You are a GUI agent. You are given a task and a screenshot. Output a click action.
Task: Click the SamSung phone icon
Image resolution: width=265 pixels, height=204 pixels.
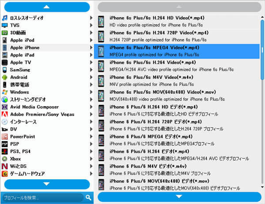click(x=5, y=70)
